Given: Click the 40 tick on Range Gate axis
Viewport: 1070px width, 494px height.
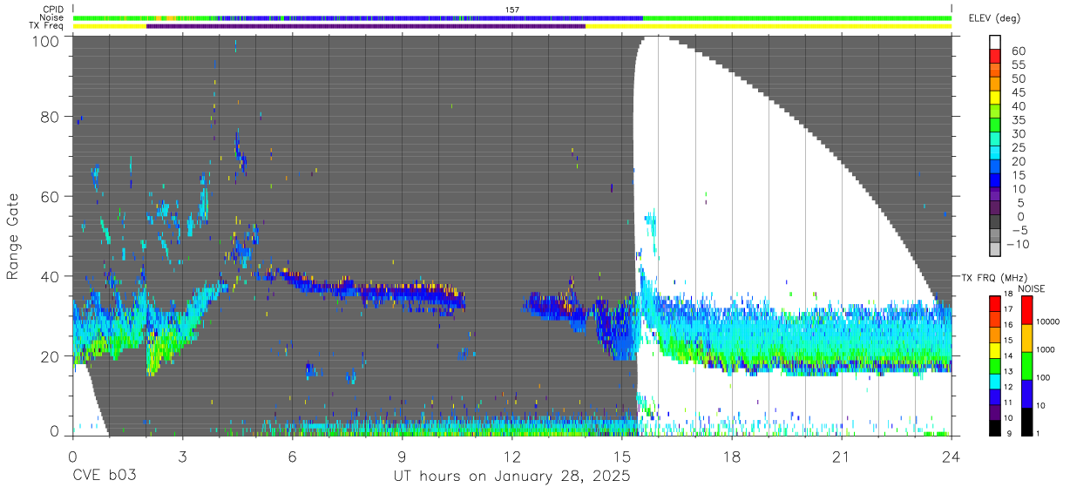Looking at the screenshot, I should (51, 277).
